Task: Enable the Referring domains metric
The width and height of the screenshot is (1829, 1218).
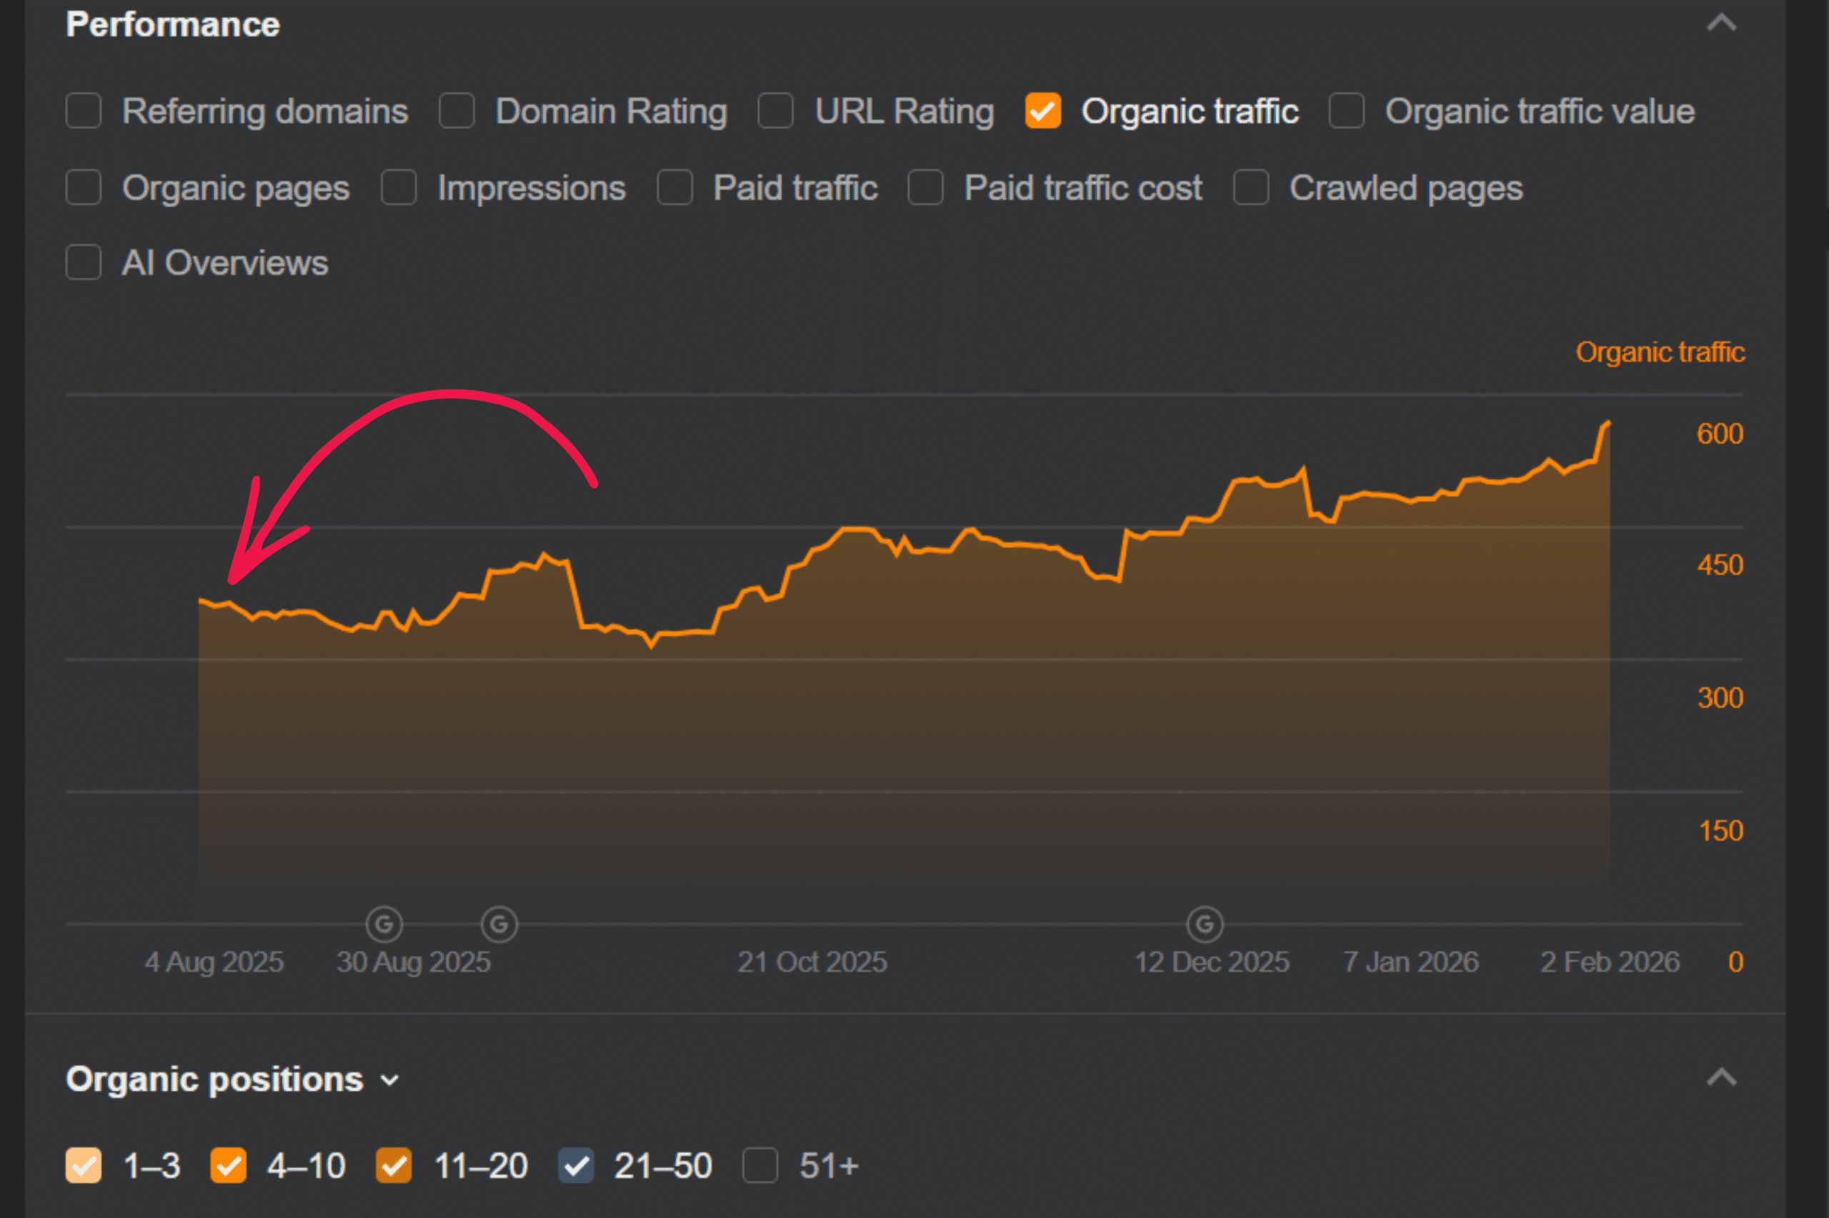Action: [x=83, y=111]
